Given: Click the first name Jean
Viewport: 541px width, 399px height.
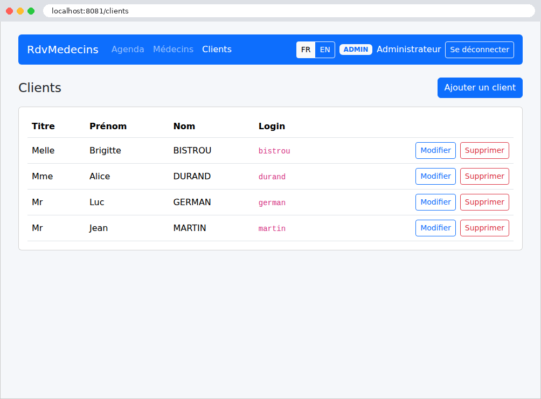Looking at the screenshot, I should tap(98, 228).
